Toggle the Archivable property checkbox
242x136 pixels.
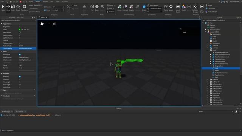click(x=20, y=54)
